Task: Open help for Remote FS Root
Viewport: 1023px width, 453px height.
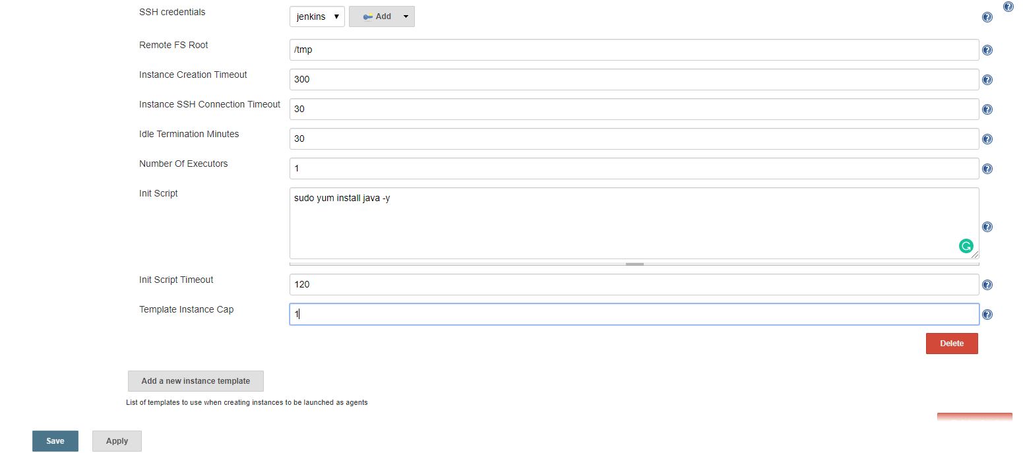Action: 987,50
